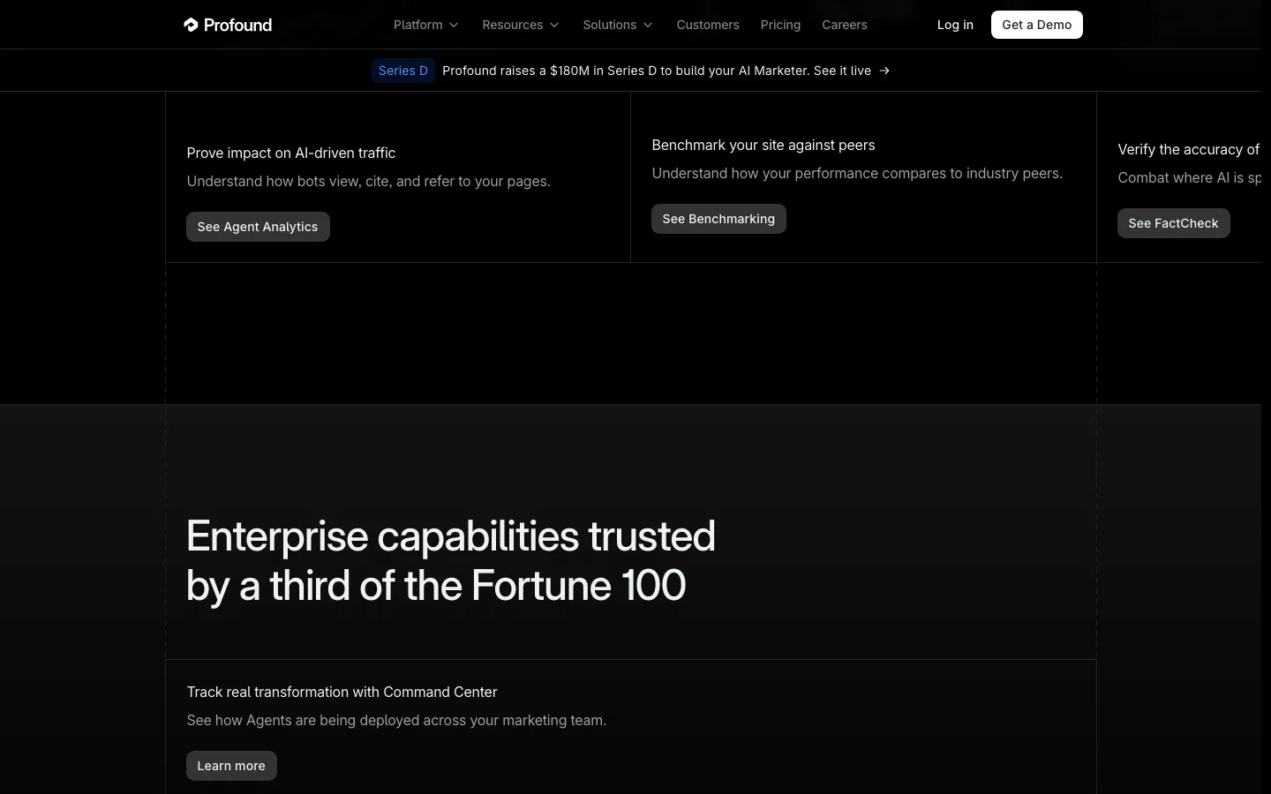Click the arrow icon after See it live
The image size is (1271, 794).
pyautogui.click(x=884, y=71)
